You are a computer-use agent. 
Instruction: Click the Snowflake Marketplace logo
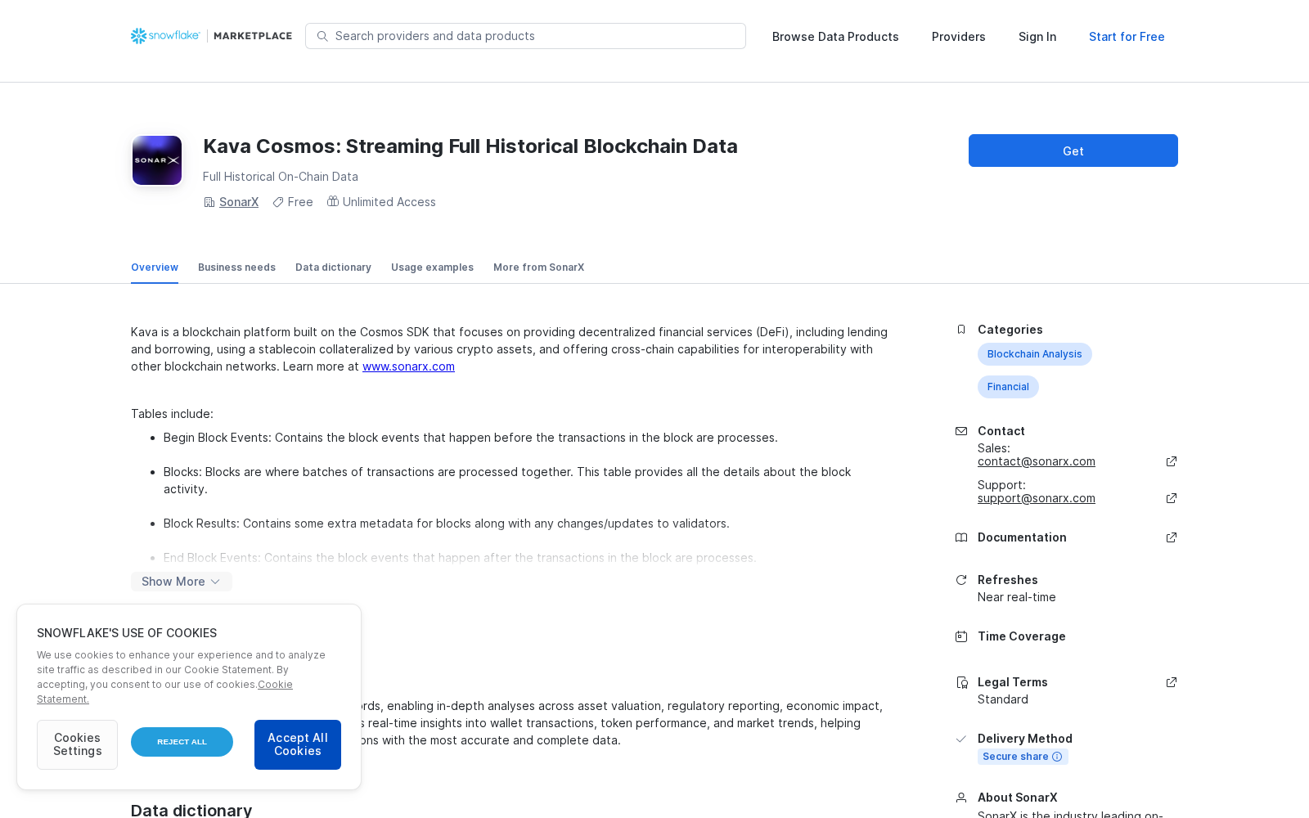(211, 36)
